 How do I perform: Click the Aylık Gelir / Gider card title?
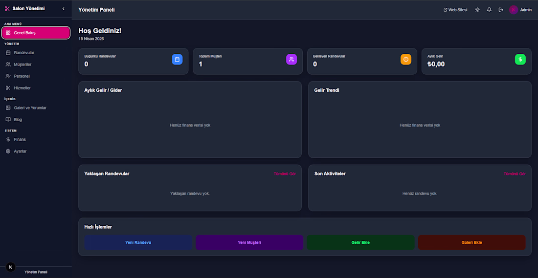(103, 90)
